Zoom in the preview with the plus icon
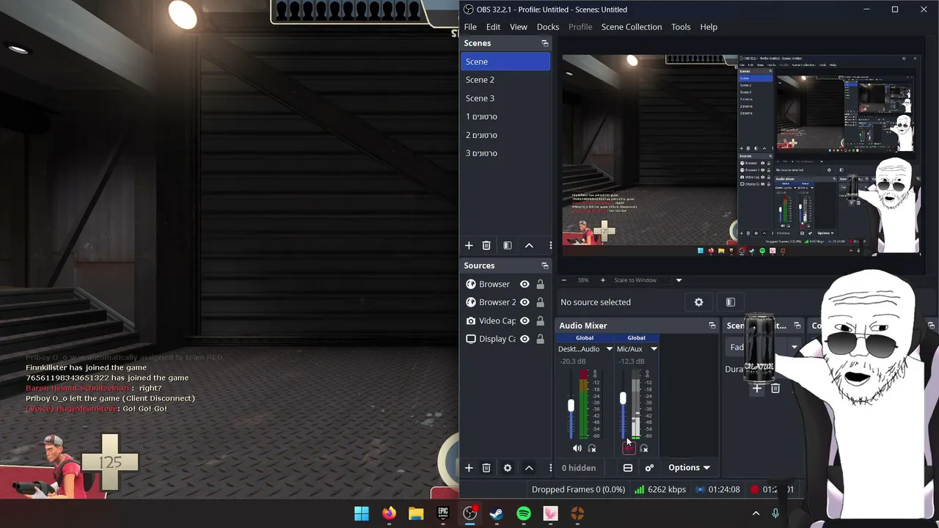This screenshot has height=528, width=939. (603, 280)
